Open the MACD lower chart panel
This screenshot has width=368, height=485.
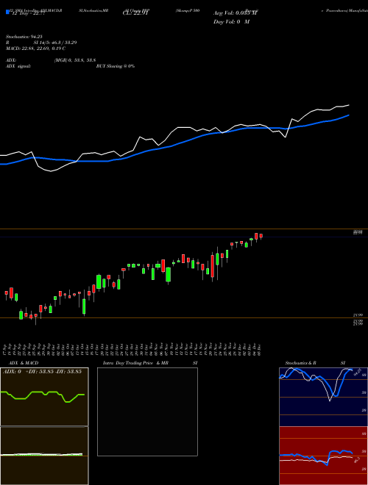pyautogui.click(x=44, y=456)
